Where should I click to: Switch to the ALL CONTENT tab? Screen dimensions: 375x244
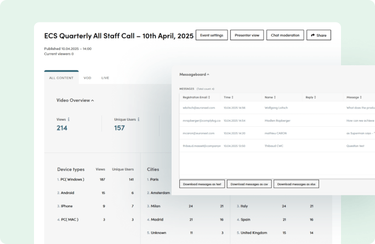tap(61, 78)
